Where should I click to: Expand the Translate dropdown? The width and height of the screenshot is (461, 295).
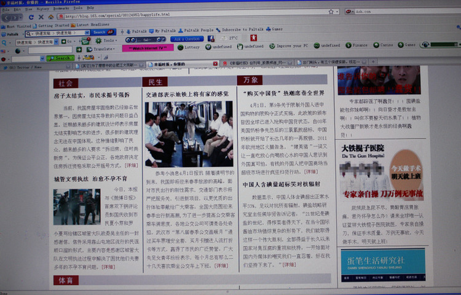pos(103,48)
